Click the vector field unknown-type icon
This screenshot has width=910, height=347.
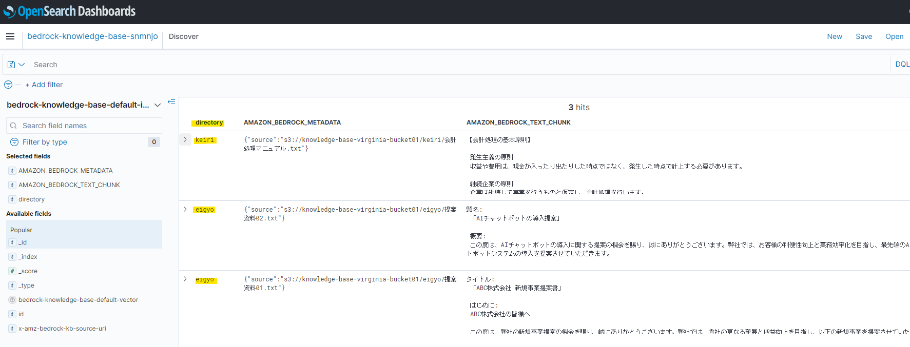(12, 300)
